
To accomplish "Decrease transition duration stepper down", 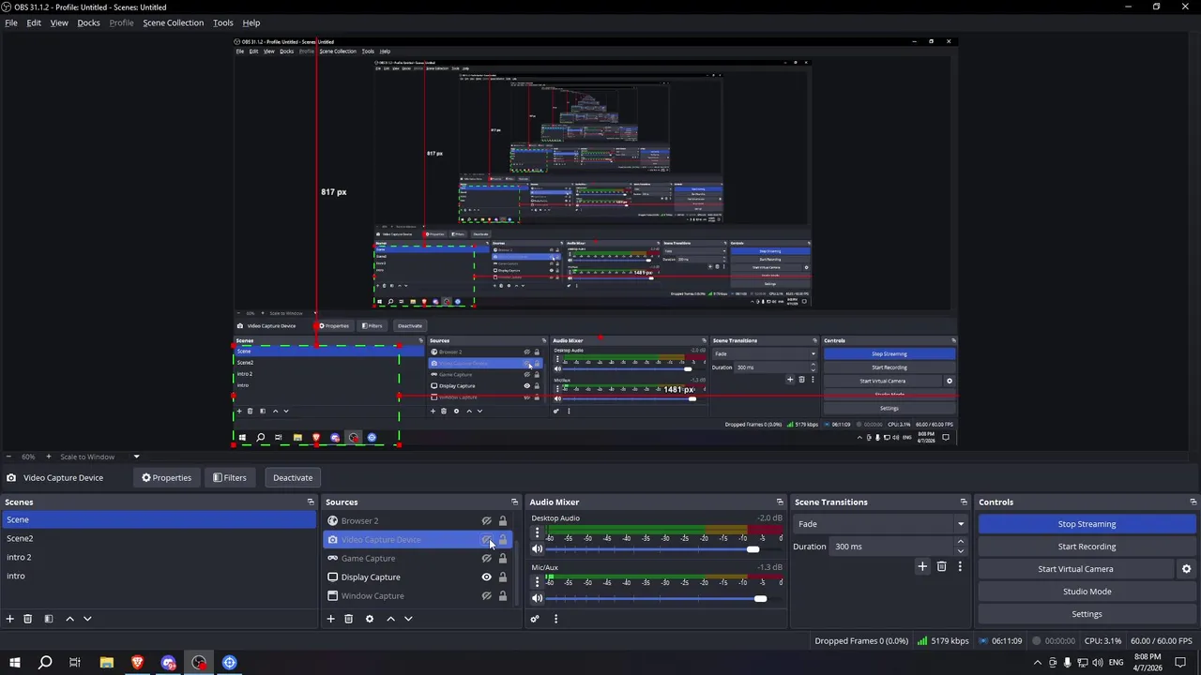I will [x=960, y=551].
